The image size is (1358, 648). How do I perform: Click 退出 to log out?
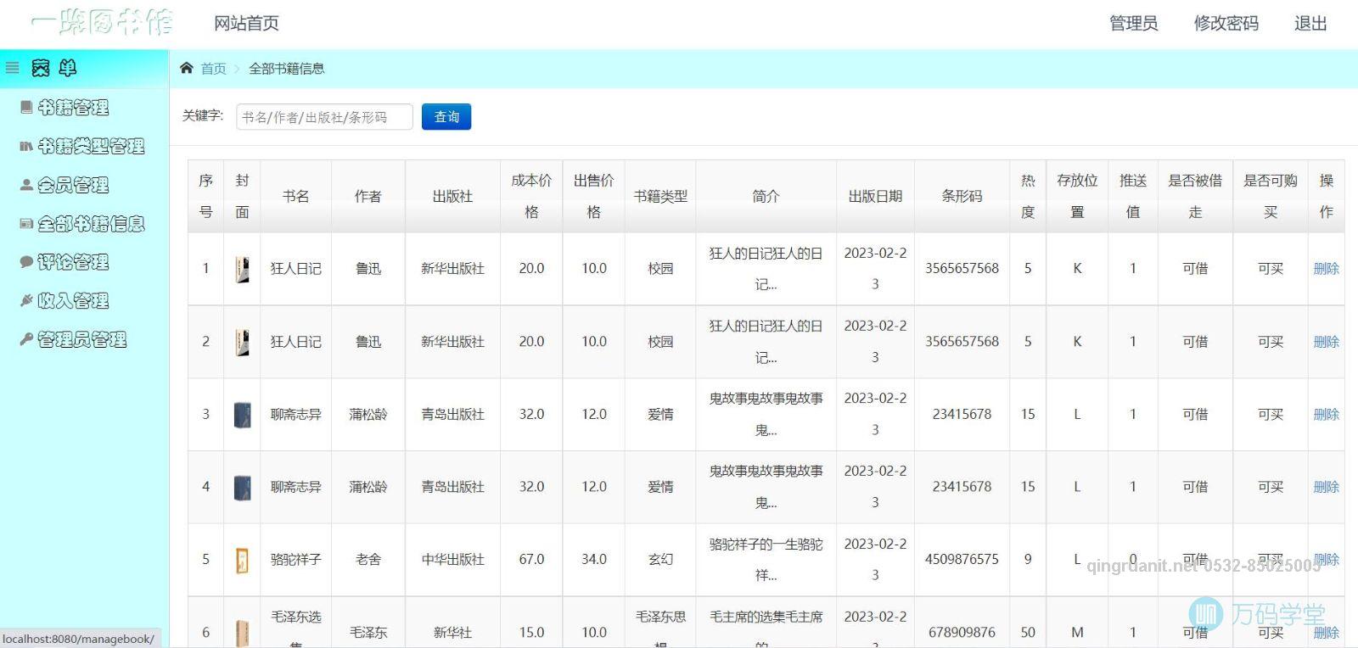(x=1310, y=23)
